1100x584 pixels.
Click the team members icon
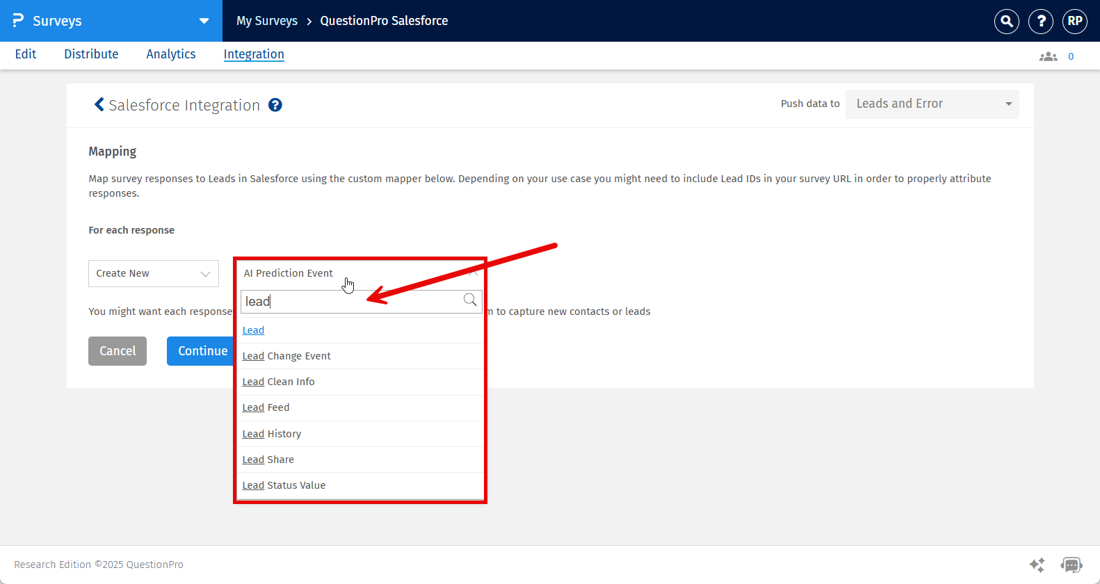point(1048,56)
